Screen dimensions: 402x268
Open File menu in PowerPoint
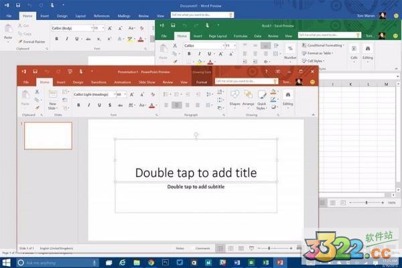coord(26,82)
